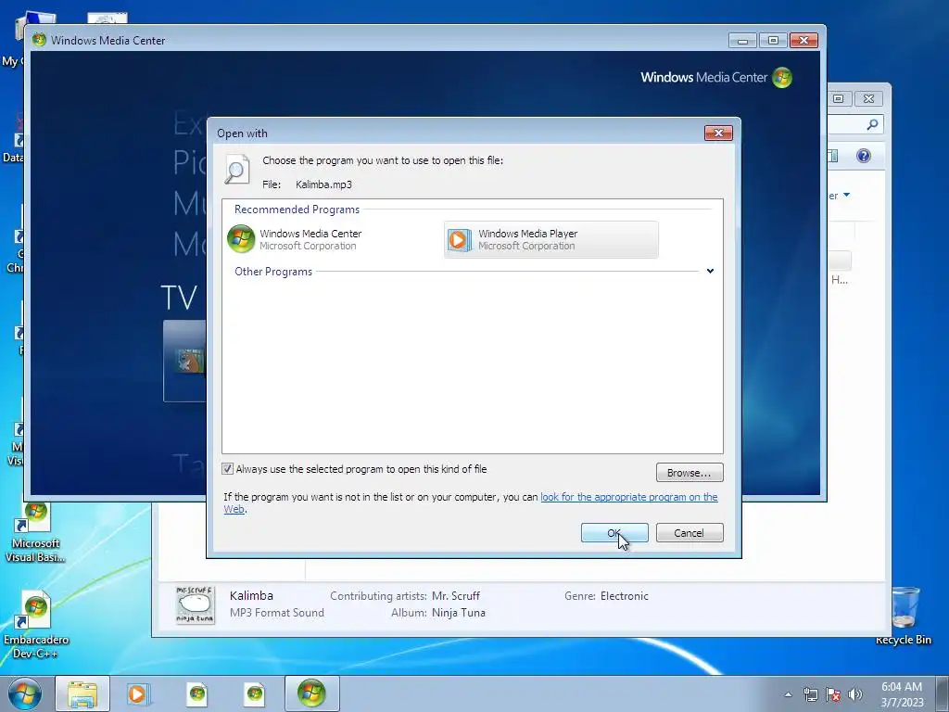Click the Windows Media Center title bar icon
949x712 pixels.
39,40
